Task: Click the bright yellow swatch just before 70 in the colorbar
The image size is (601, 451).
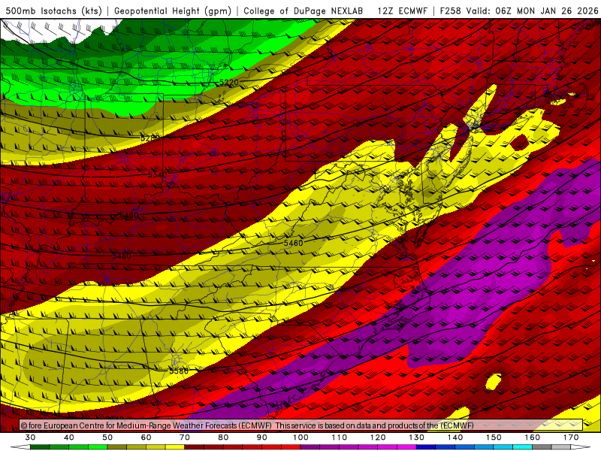Action: coord(175,447)
